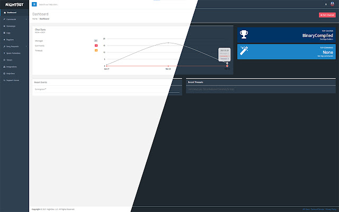Open Privacy Policy footer link
The height and width of the screenshot is (212, 339).
tap(331, 209)
